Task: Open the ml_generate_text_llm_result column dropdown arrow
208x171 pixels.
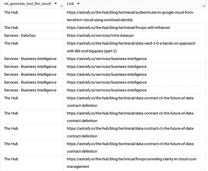Action: (55, 3)
